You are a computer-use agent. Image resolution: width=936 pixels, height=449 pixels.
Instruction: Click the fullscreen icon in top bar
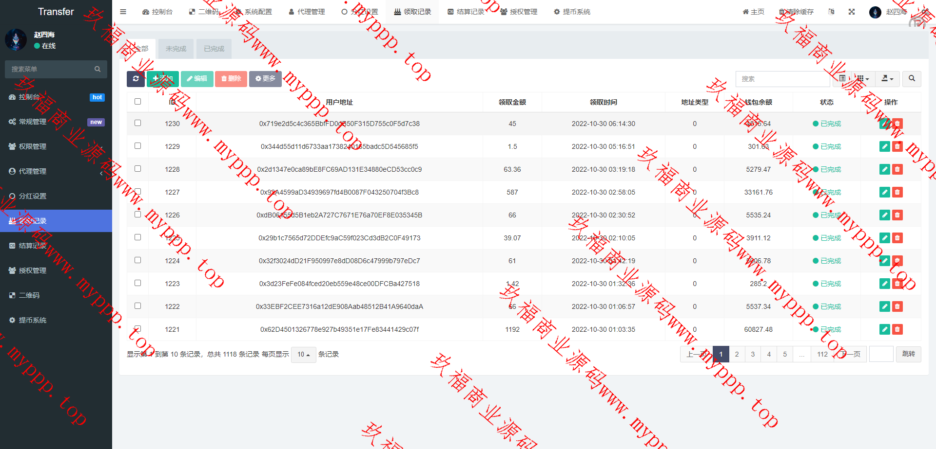click(x=852, y=12)
